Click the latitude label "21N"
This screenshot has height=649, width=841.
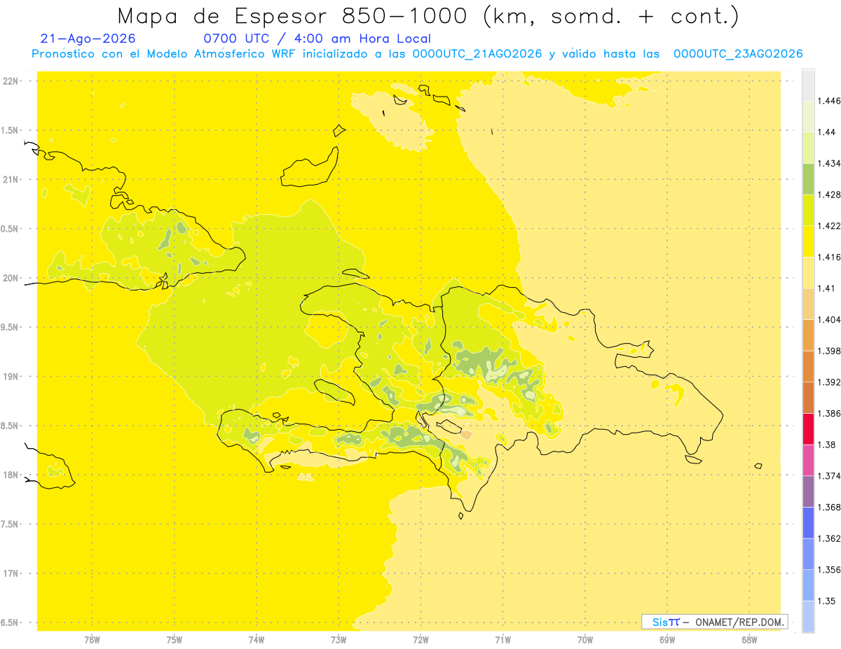(11, 179)
